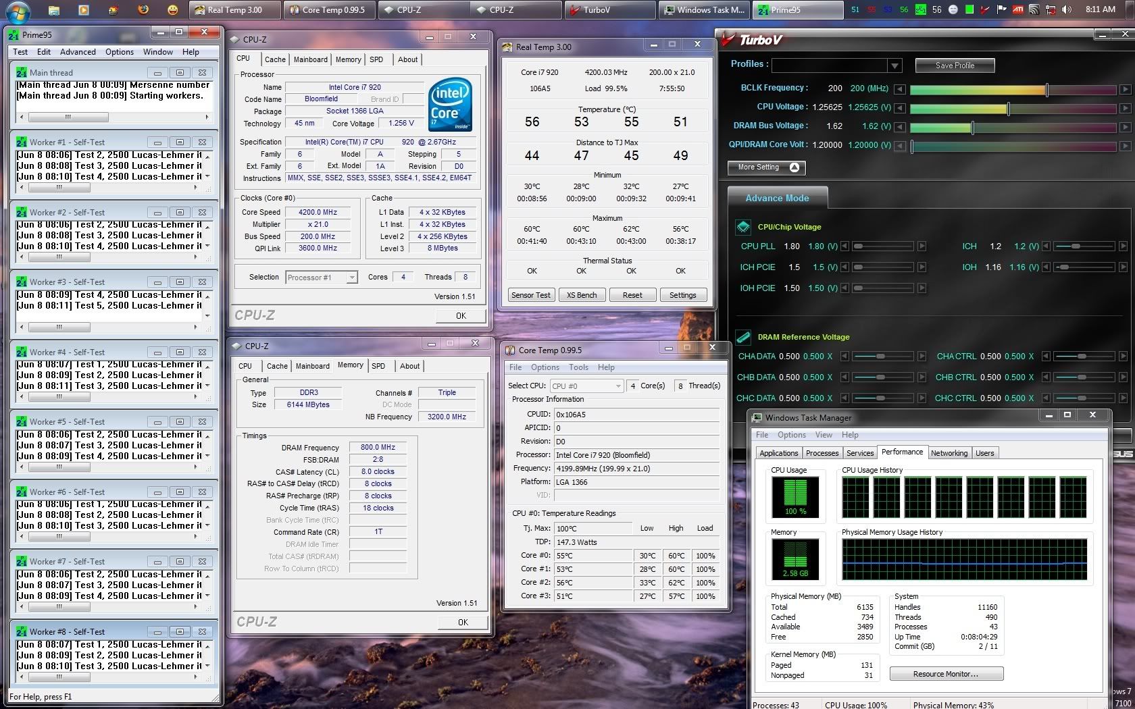Decrease DRAM Bus Voltage with left arrow
Image resolution: width=1135 pixels, height=709 pixels.
[x=899, y=127]
